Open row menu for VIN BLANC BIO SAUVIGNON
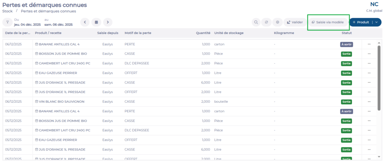Screen dimensions: 386x163 click(369, 102)
